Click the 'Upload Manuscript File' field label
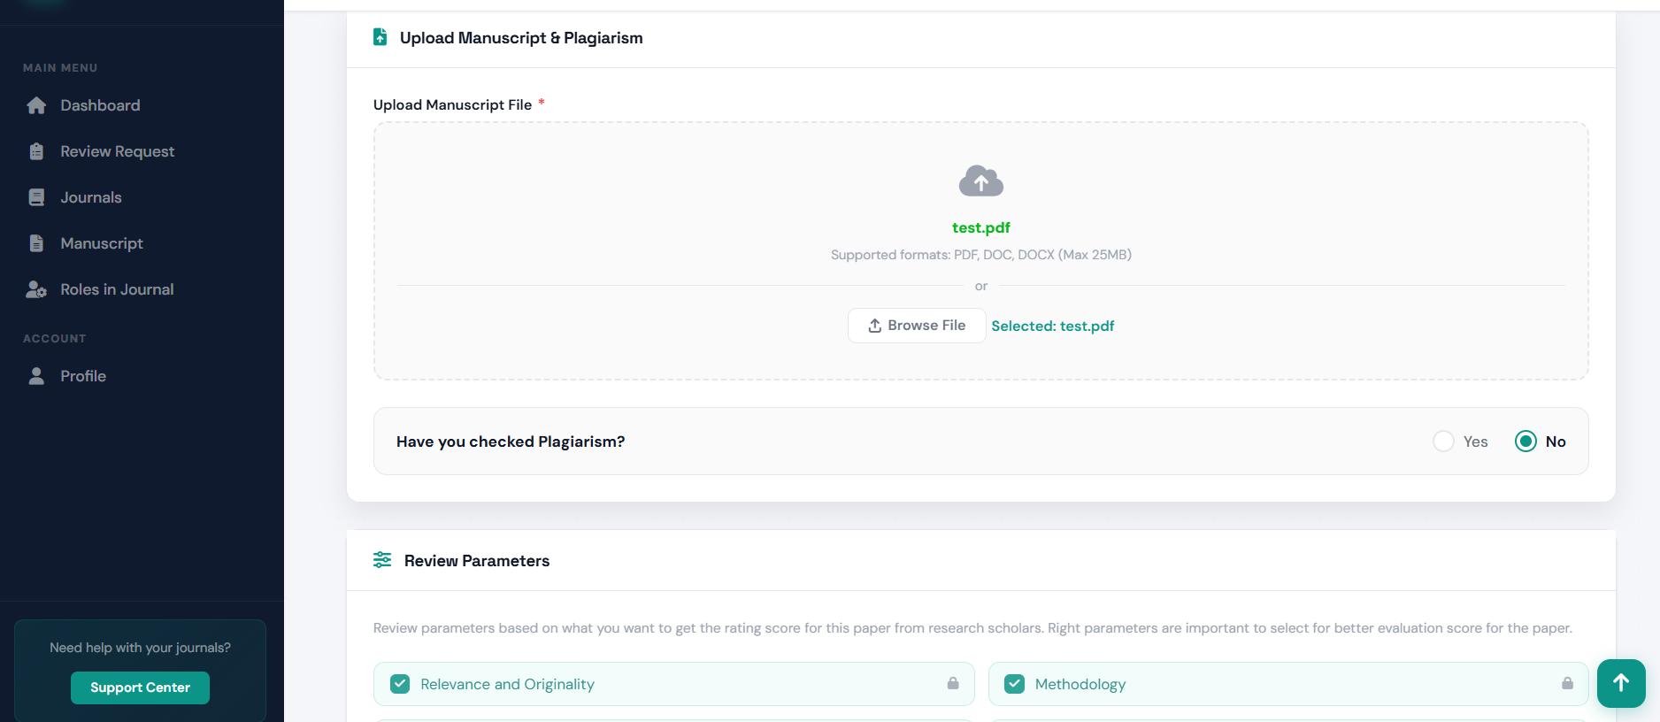Viewport: 1660px width, 722px height. (x=452, y=104)
